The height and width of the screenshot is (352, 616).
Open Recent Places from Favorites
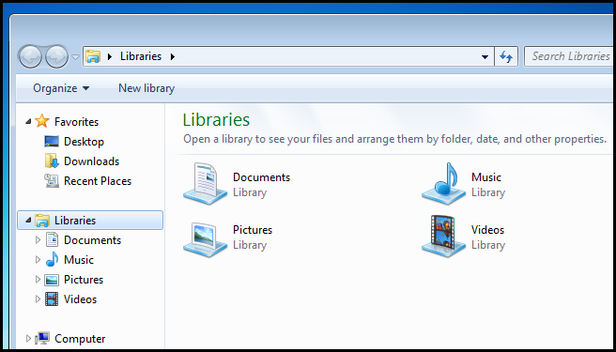[98, 181]
